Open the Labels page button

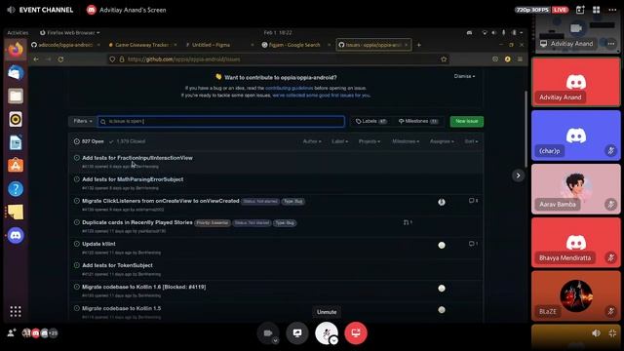370,121
